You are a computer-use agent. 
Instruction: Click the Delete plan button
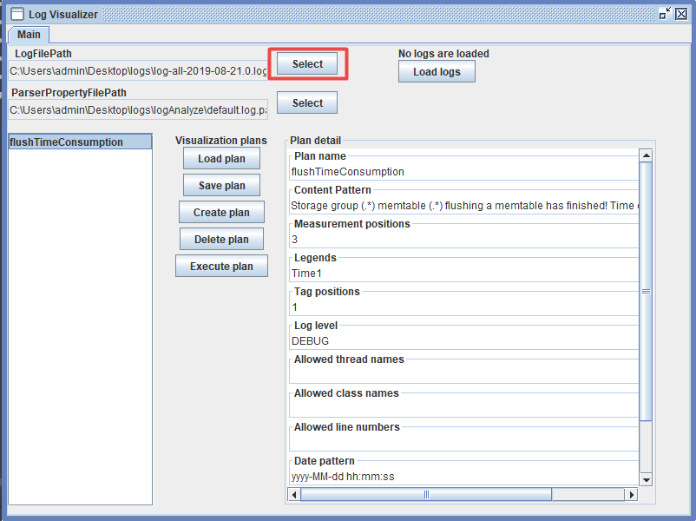[221, 240]
